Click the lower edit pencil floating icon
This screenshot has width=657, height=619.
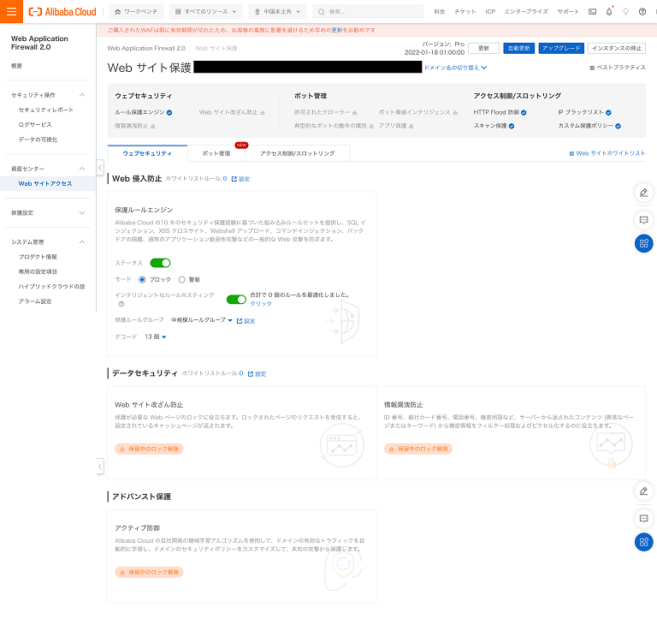[644, 491]
